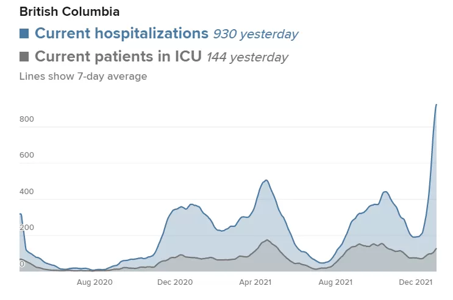453x300 pixels.
Task: Click the 400 y-axis label
Action: coord(27,192)
